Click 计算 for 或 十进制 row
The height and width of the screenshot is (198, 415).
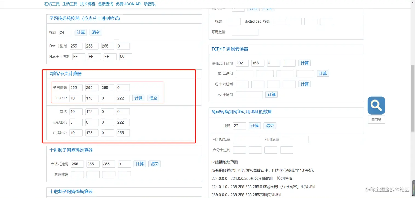pyautogui.click(x=271, y=94)
